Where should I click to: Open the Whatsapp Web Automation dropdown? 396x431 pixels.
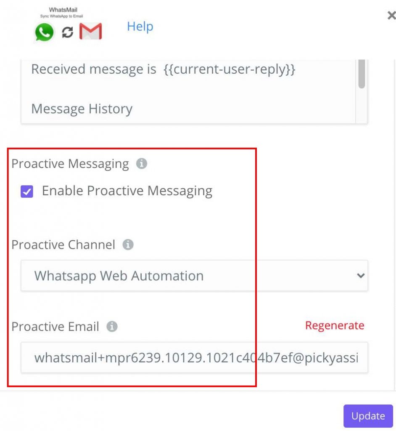pos(194,275)
